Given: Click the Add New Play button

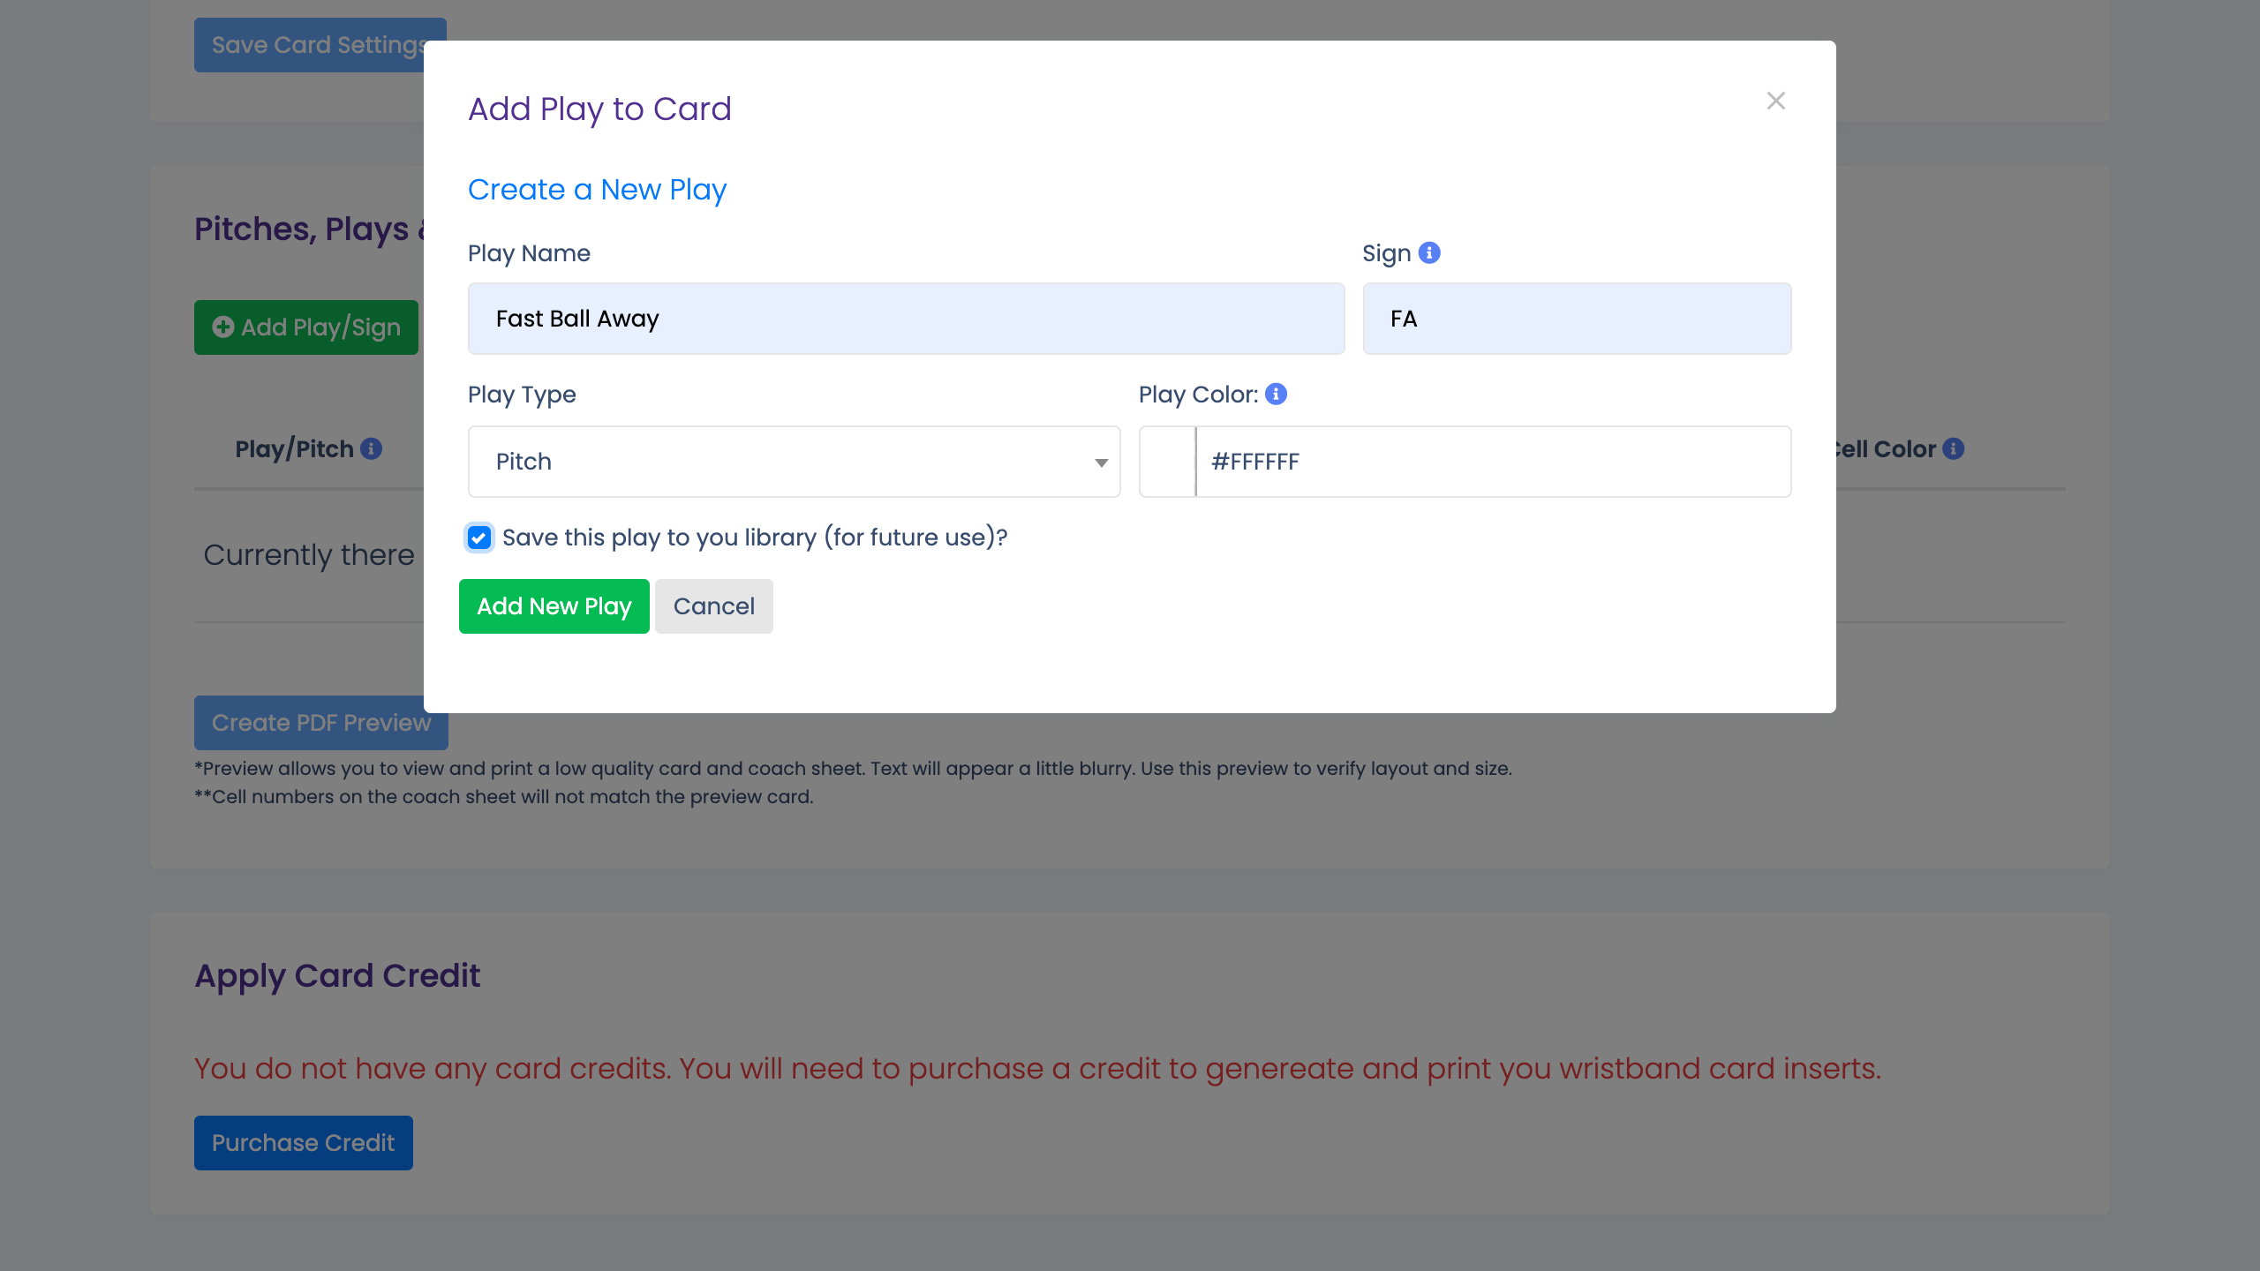Looking at the screenshot, I should tap(554, 606).
